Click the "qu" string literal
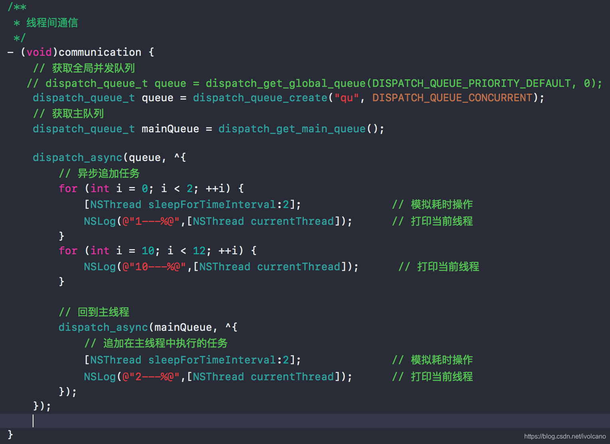 [346, 98]
